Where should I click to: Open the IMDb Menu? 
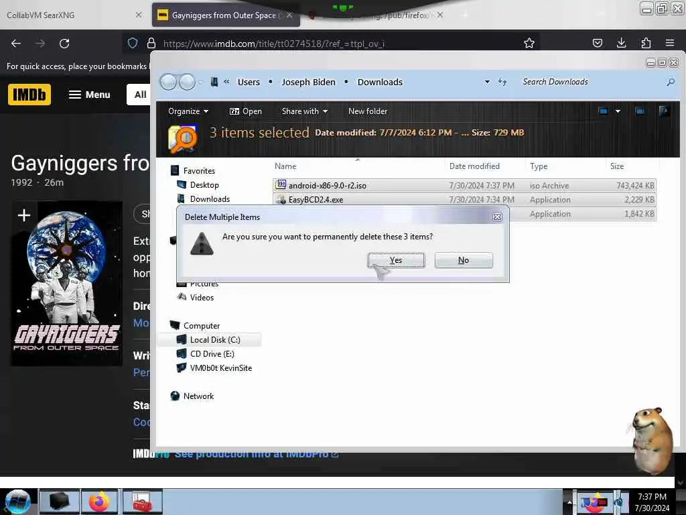pyautogui.click(x=89, y=95)
